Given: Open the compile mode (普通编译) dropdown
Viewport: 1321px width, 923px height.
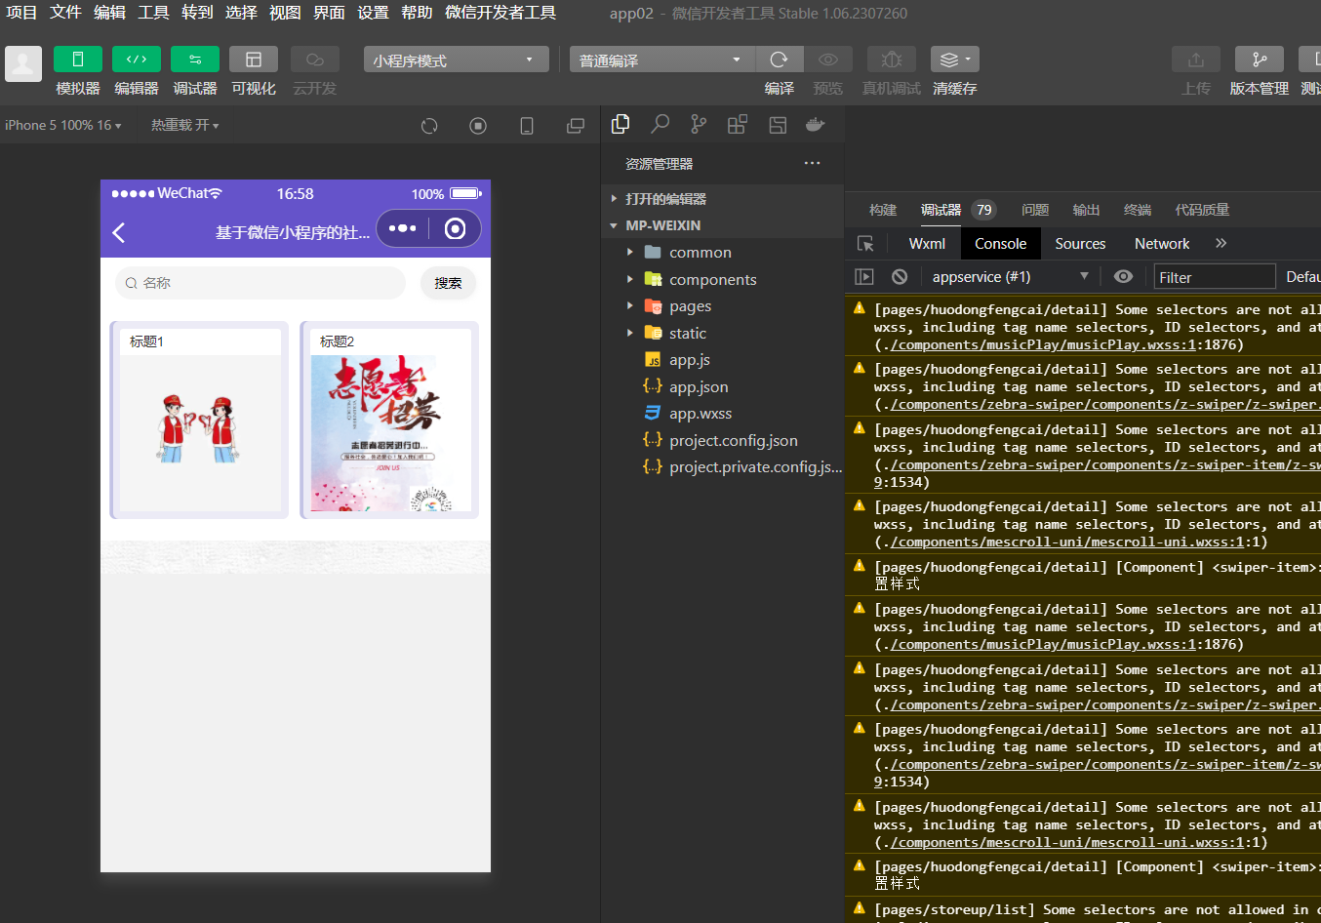Looking at the screenshot, I should 661,60.
